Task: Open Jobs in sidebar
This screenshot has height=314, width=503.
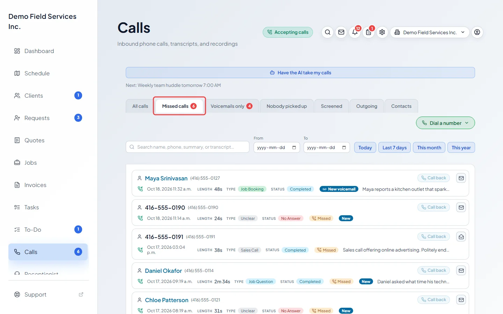Action: [x=48, y=163]
